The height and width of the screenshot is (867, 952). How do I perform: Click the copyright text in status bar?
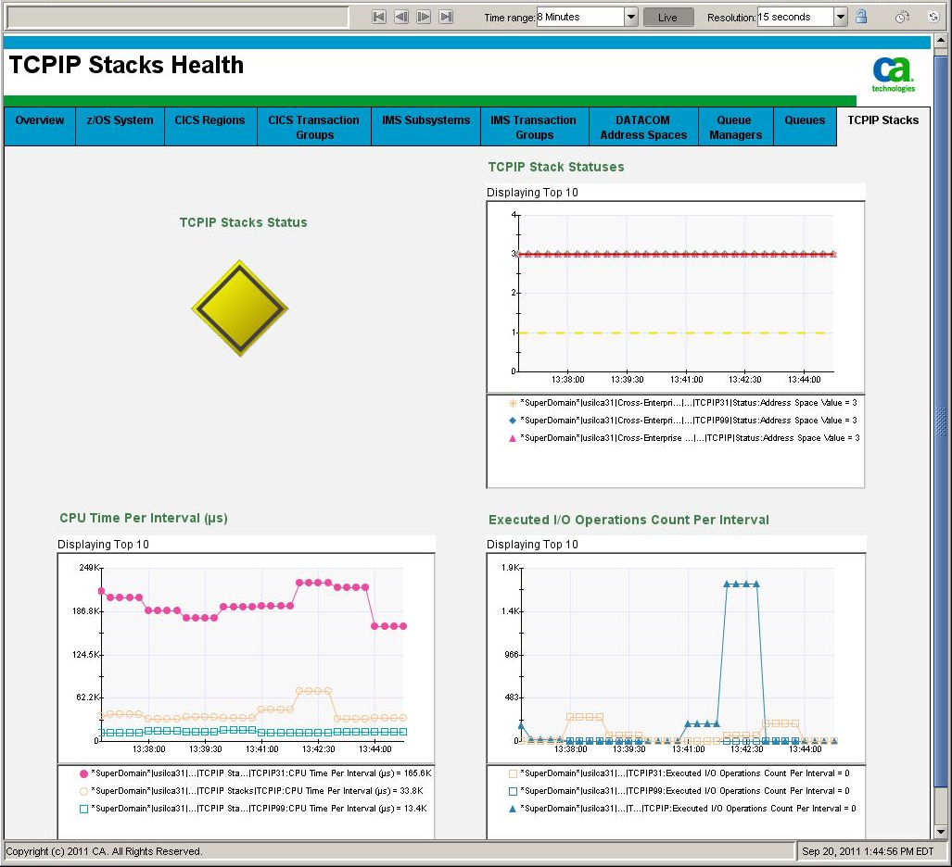point(104,851)
